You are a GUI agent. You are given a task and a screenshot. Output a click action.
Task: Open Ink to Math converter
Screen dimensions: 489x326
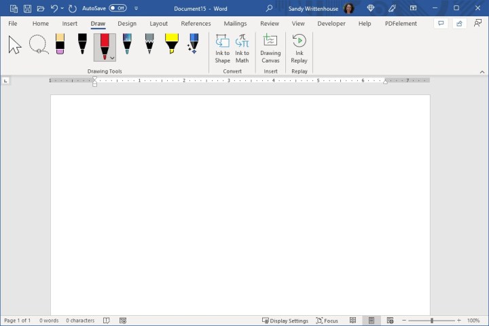(242, 48)
